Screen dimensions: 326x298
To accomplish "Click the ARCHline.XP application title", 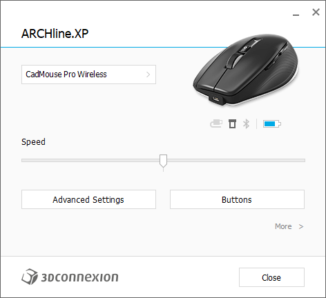I will click(55, 34).
